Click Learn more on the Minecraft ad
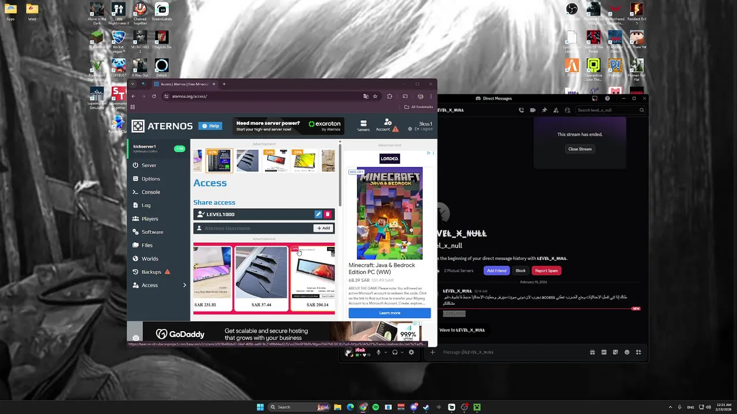Image resolution: width=737 pixels, height=414 pixels. tap(390, 313)
